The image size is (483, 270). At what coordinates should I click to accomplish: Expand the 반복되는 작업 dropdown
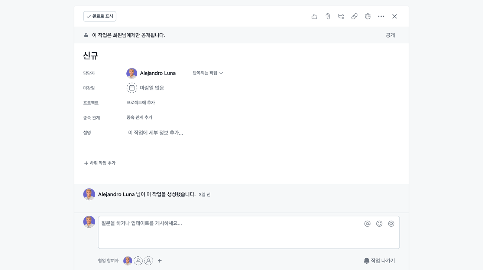tap(208, 73)
